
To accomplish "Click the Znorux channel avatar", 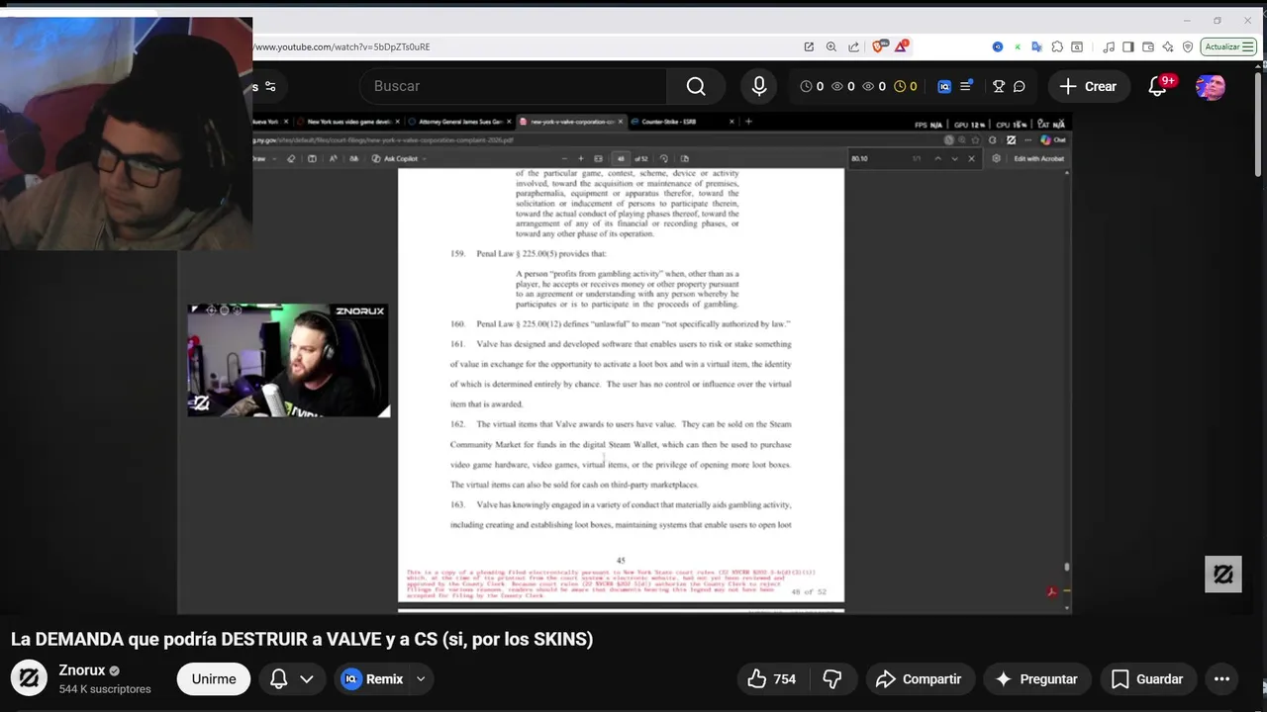I will click(30, 678).
